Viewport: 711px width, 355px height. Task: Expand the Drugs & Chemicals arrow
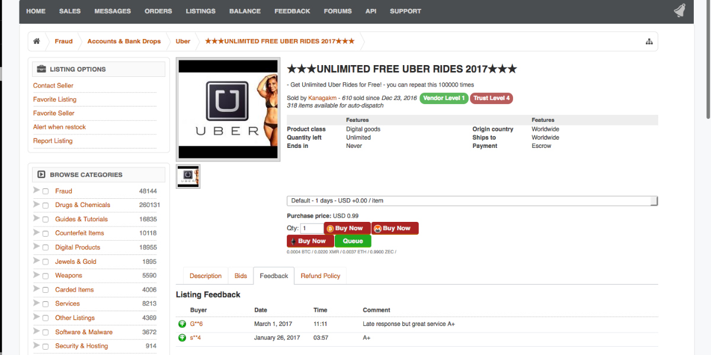37,204
